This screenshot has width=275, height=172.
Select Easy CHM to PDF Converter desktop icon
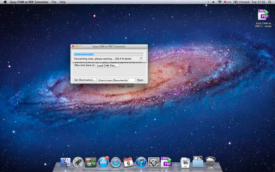[x=263, y=18]
